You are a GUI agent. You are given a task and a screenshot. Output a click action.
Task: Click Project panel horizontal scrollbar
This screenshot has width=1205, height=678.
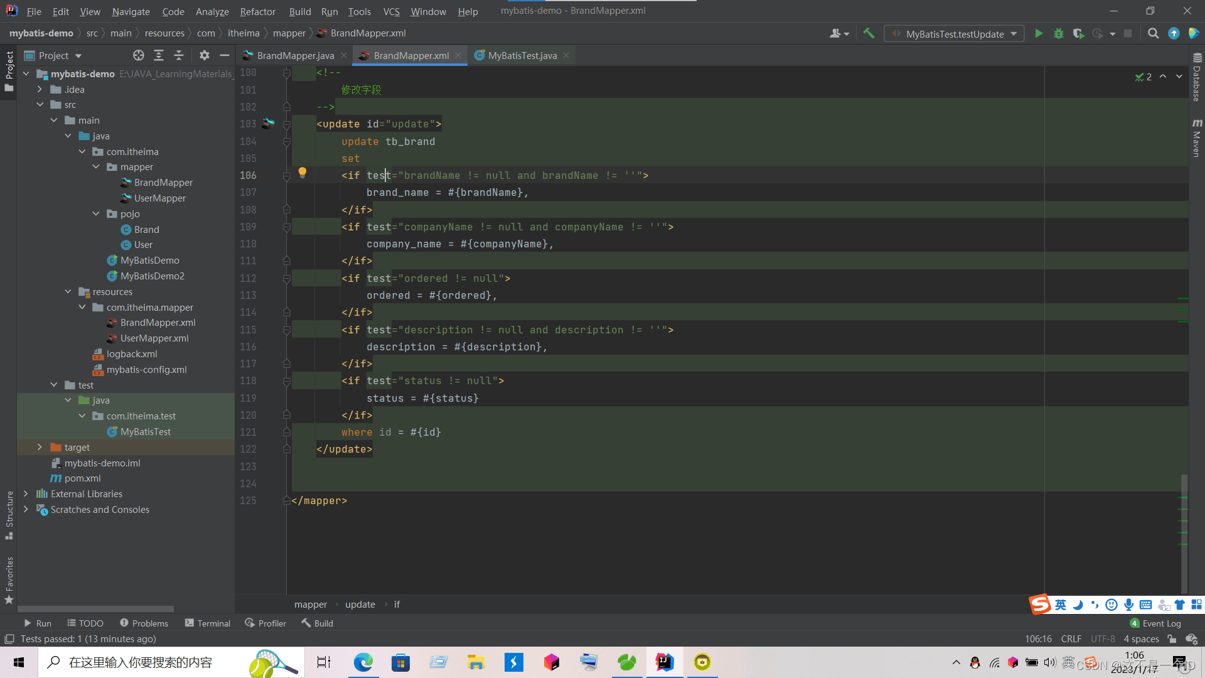coord(95,609)
